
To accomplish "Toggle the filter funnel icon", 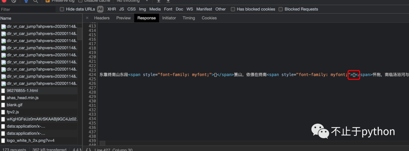I will (26, 1).
